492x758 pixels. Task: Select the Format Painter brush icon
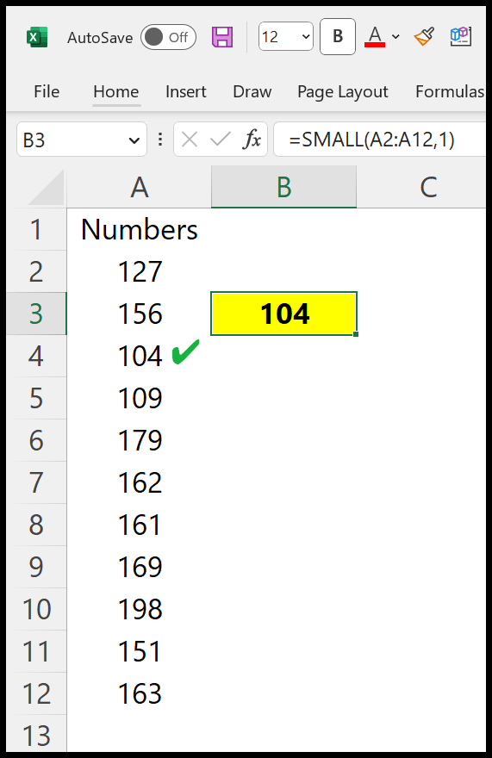(424, 37)
